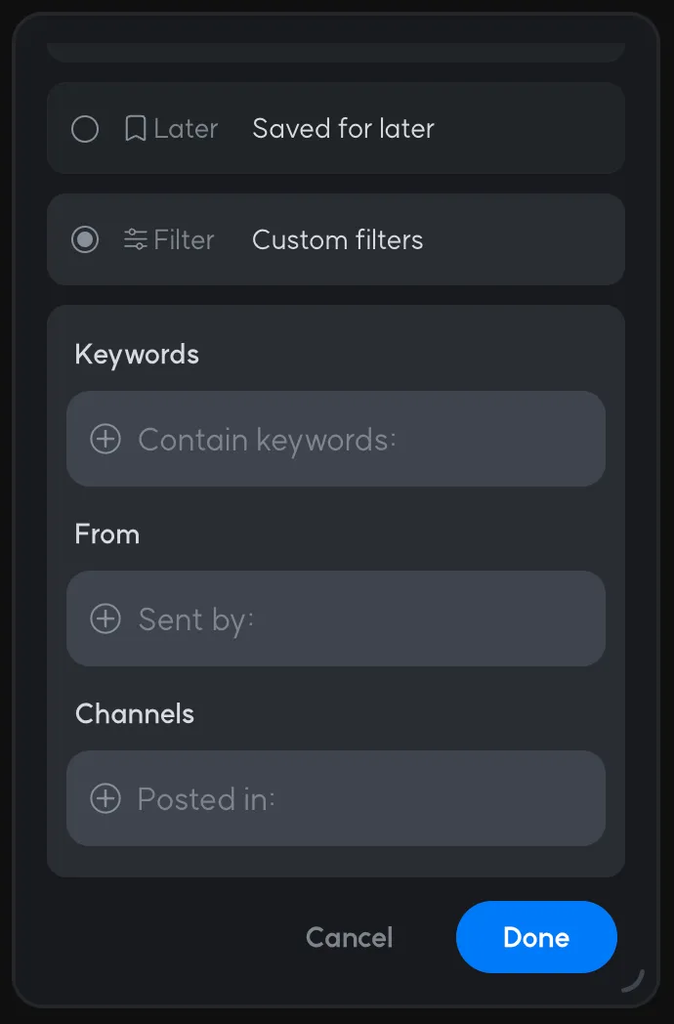Click the sliders icon beside Filter
The width and height of the screenshot is (674, 1024).
(136, 239)
